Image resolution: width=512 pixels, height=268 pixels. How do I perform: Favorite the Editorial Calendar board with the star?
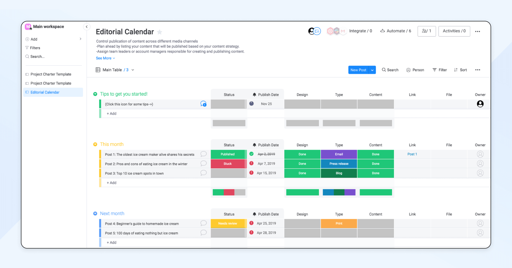(160, 32)
